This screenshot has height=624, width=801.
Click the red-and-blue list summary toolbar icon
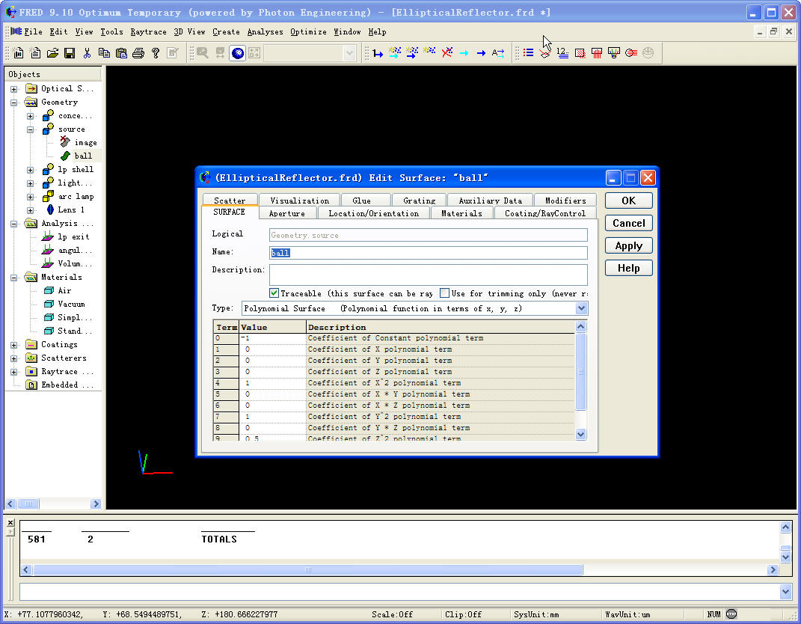528,52
